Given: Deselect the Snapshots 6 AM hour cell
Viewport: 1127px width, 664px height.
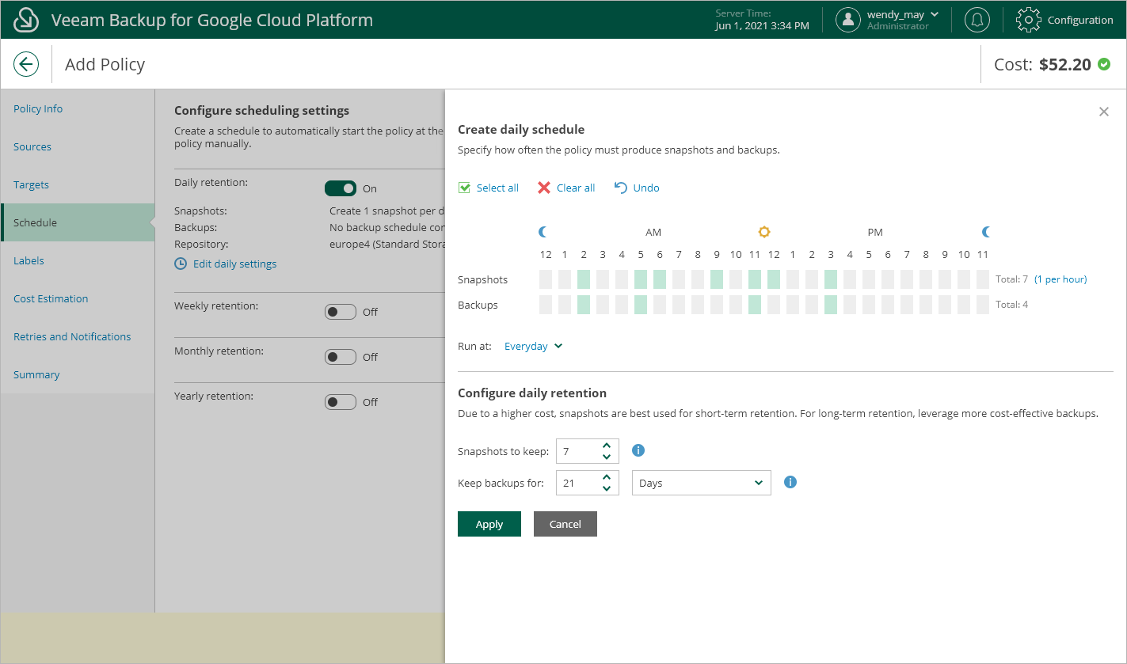Looking at the screenshot, I should (660, 279).
